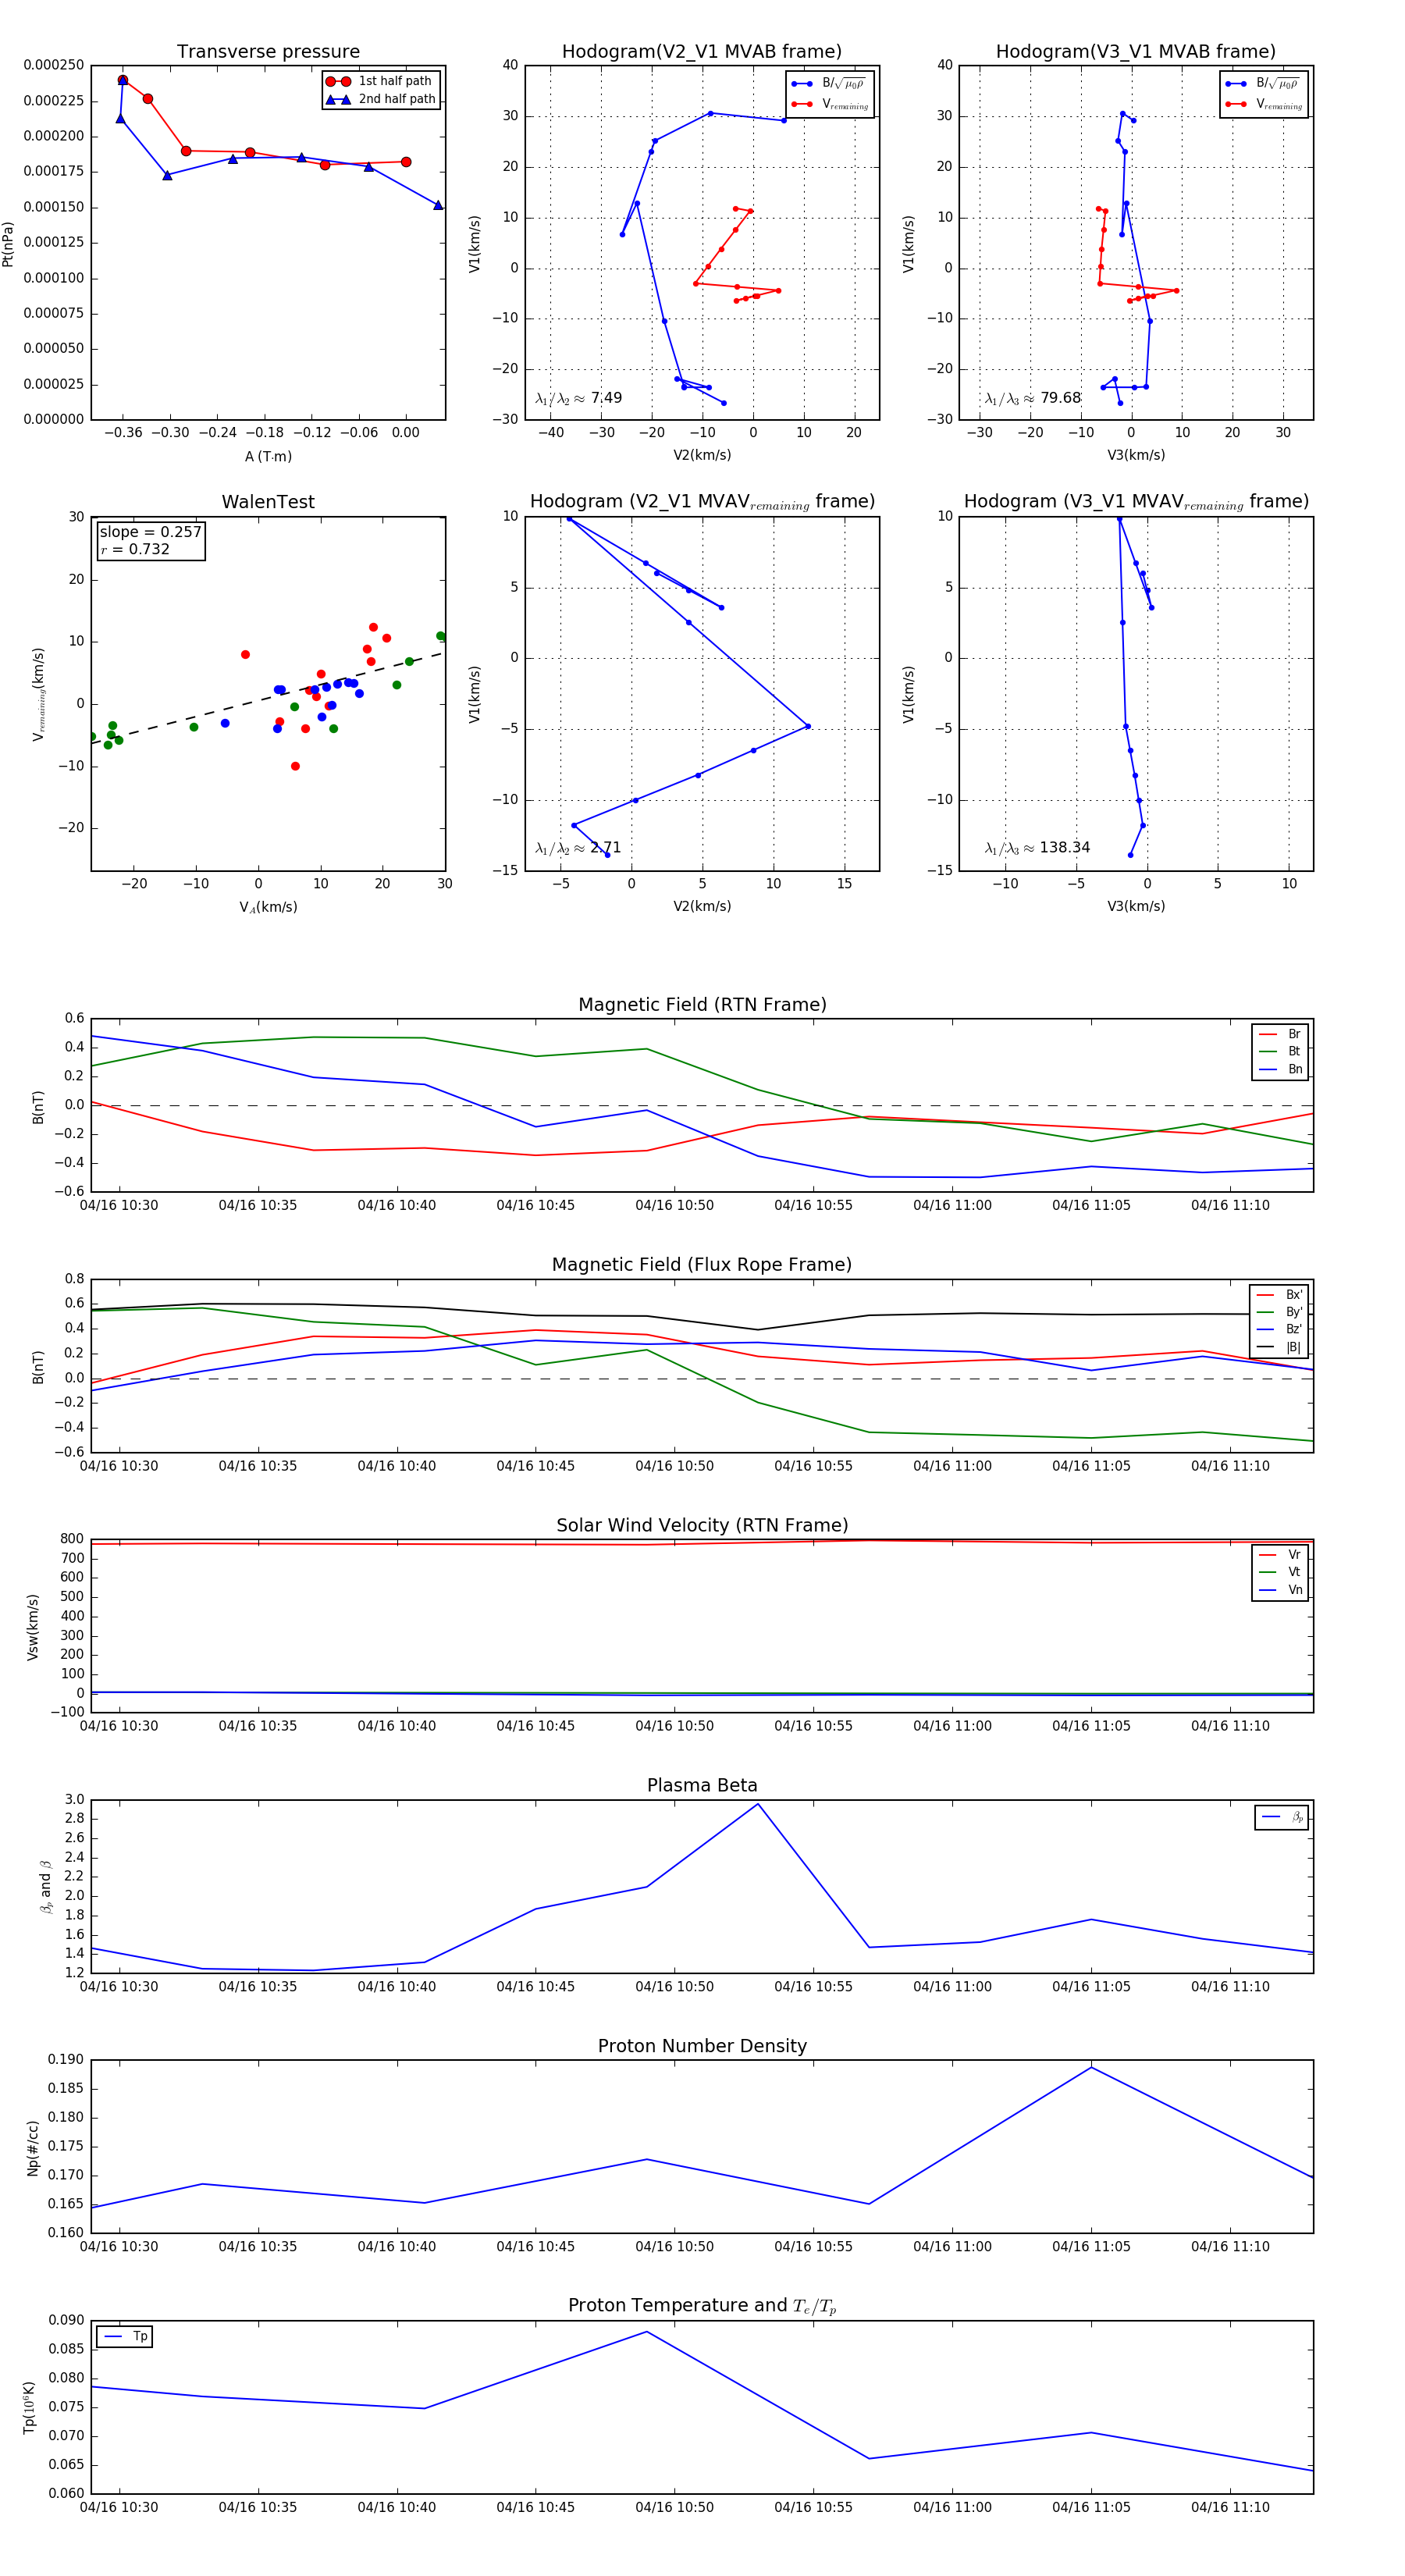Click the "Hodogram(V2_V1 MVAB frame)" title

702,52
